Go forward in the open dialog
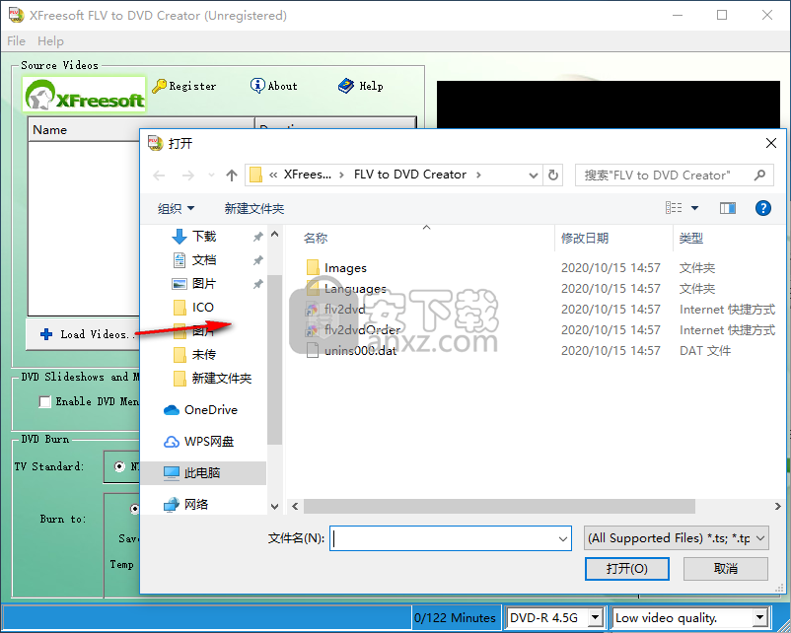 click(x=187, y=176)
